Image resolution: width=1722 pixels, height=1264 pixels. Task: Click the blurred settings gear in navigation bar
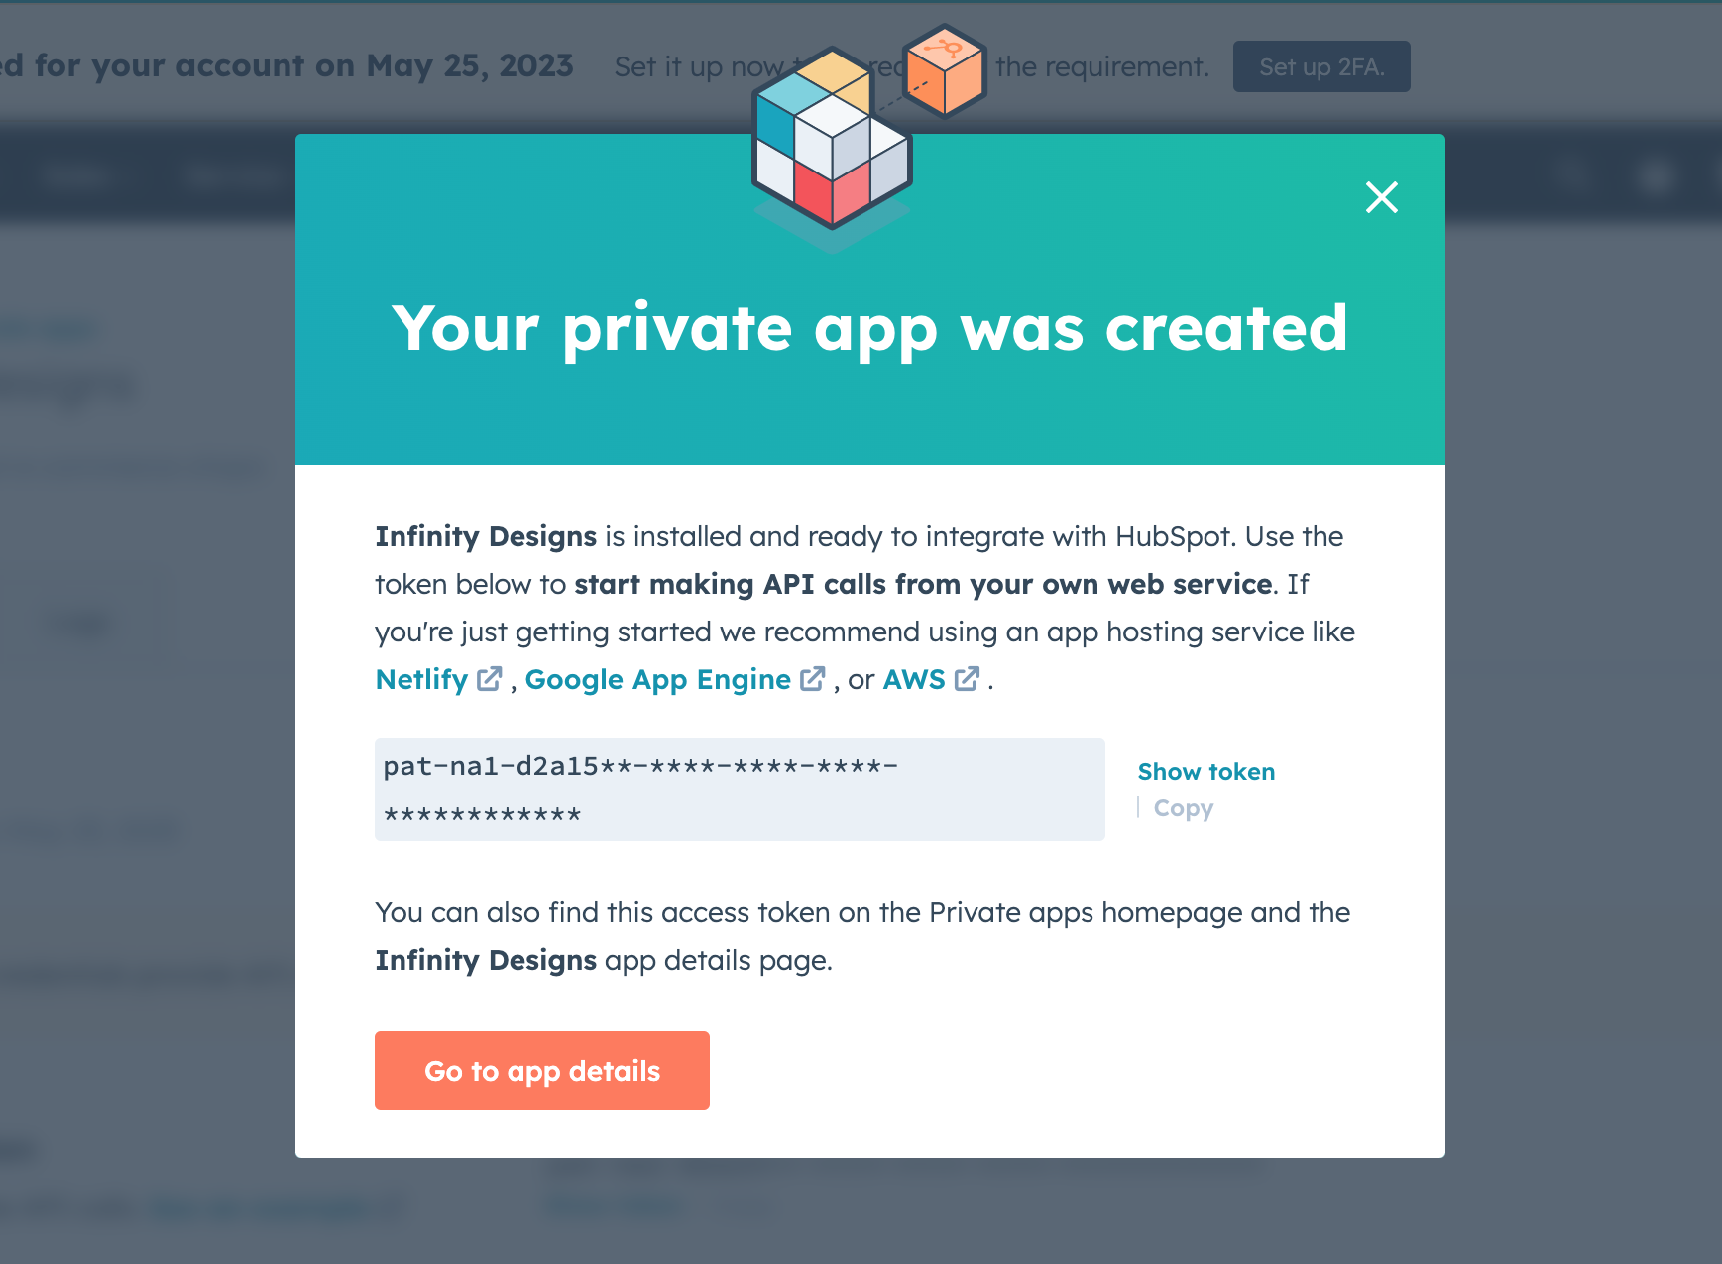(1656, 176)
